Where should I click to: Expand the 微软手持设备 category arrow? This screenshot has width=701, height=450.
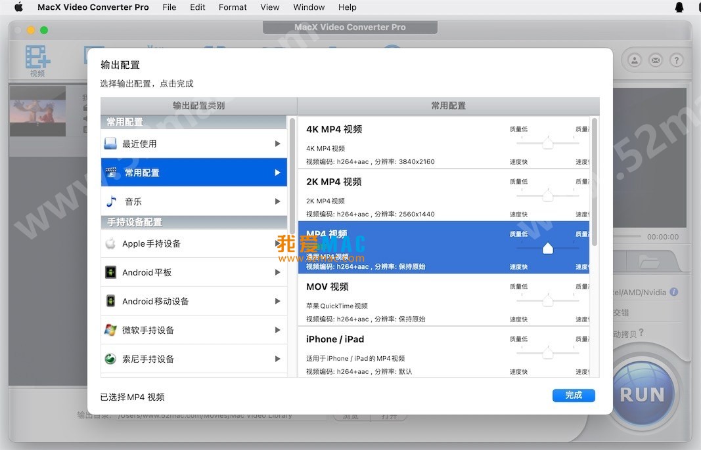tap(278, 330)
